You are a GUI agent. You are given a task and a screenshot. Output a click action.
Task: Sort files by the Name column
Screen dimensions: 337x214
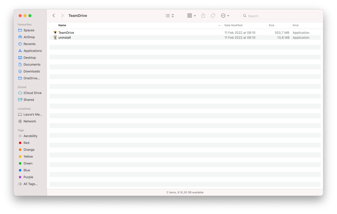point(62,25)
